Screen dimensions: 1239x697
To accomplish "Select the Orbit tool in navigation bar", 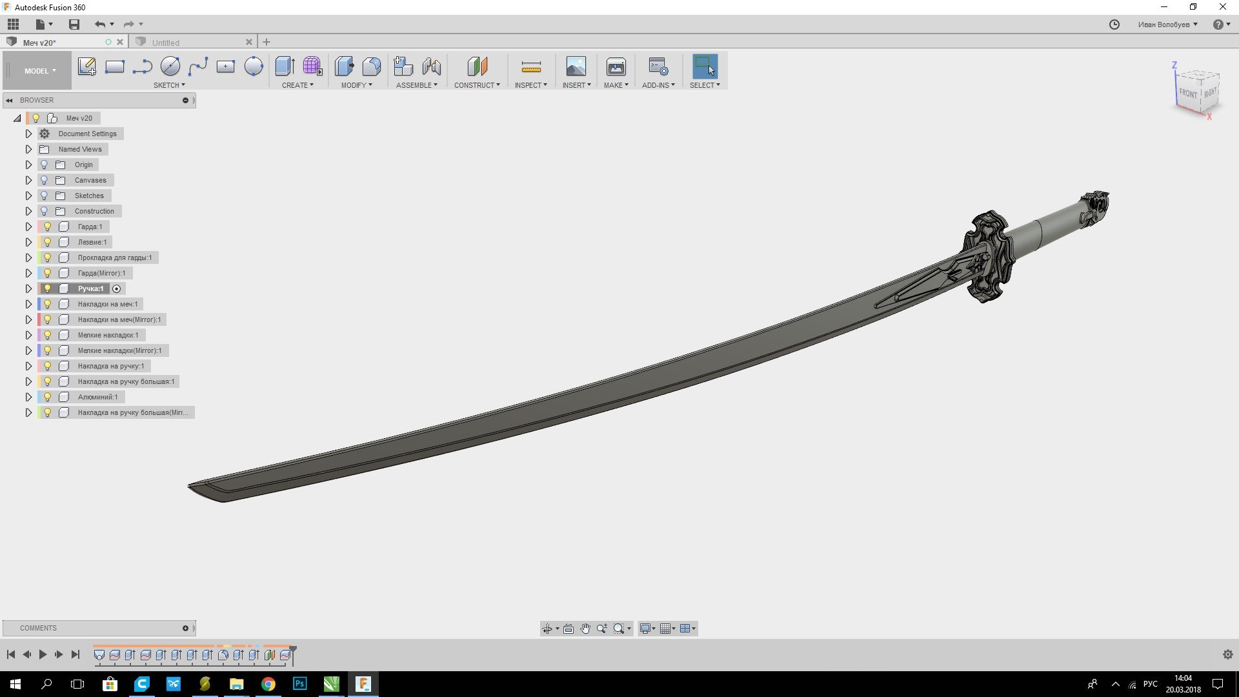I will coord(547,629).
